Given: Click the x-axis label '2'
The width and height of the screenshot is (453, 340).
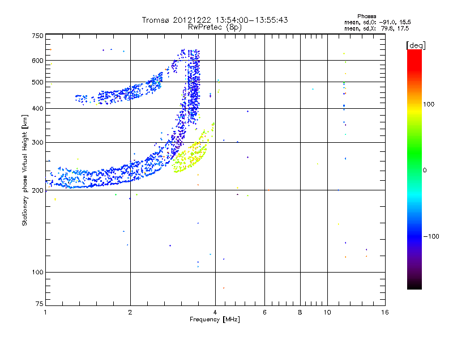Looking at the screenshot, I should pos(130,312).
